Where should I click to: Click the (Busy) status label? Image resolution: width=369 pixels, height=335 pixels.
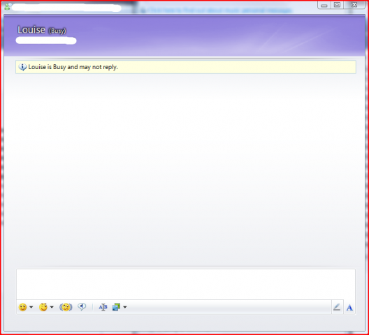(57, 31)
